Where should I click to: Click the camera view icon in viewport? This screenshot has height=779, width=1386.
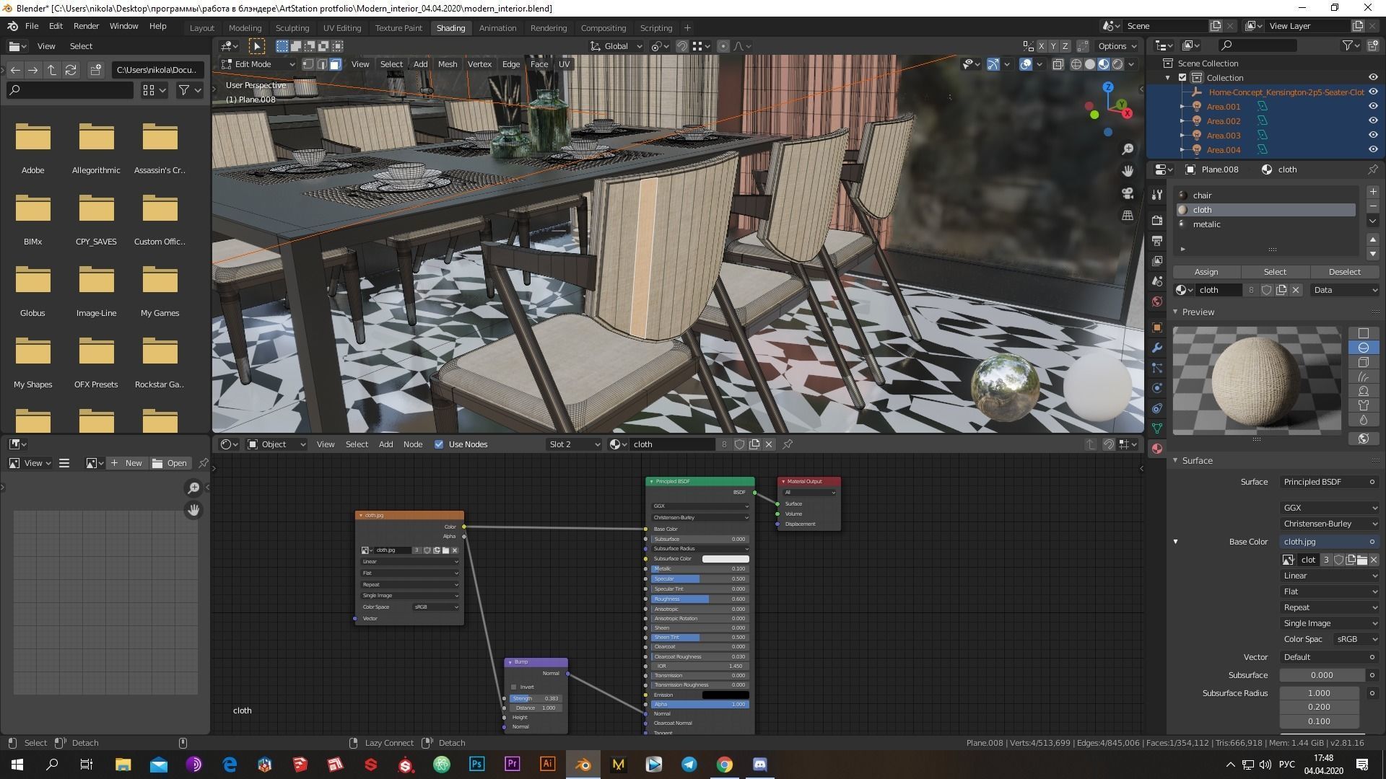point(1127,193)
